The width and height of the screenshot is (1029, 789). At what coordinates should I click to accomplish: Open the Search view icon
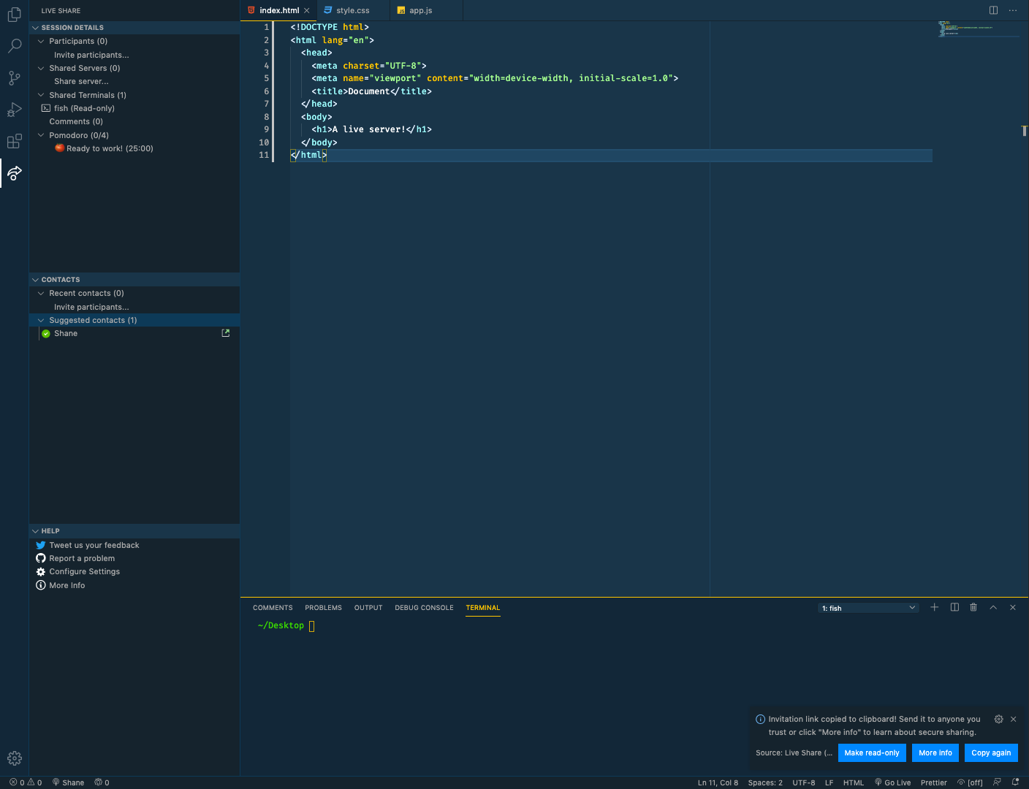click(14, 46)
